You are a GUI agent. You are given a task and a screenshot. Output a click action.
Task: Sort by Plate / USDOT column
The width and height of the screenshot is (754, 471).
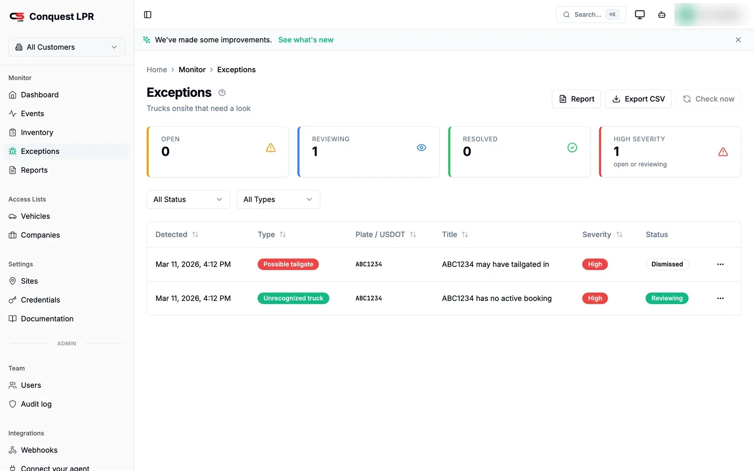[x=386, y=234]
